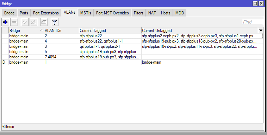Image resolution: width=267 pixels, height=135 pixels.
Task: Click the tagged cell in VLAN 7-4094 row
Action: click(x=110, y=57)
